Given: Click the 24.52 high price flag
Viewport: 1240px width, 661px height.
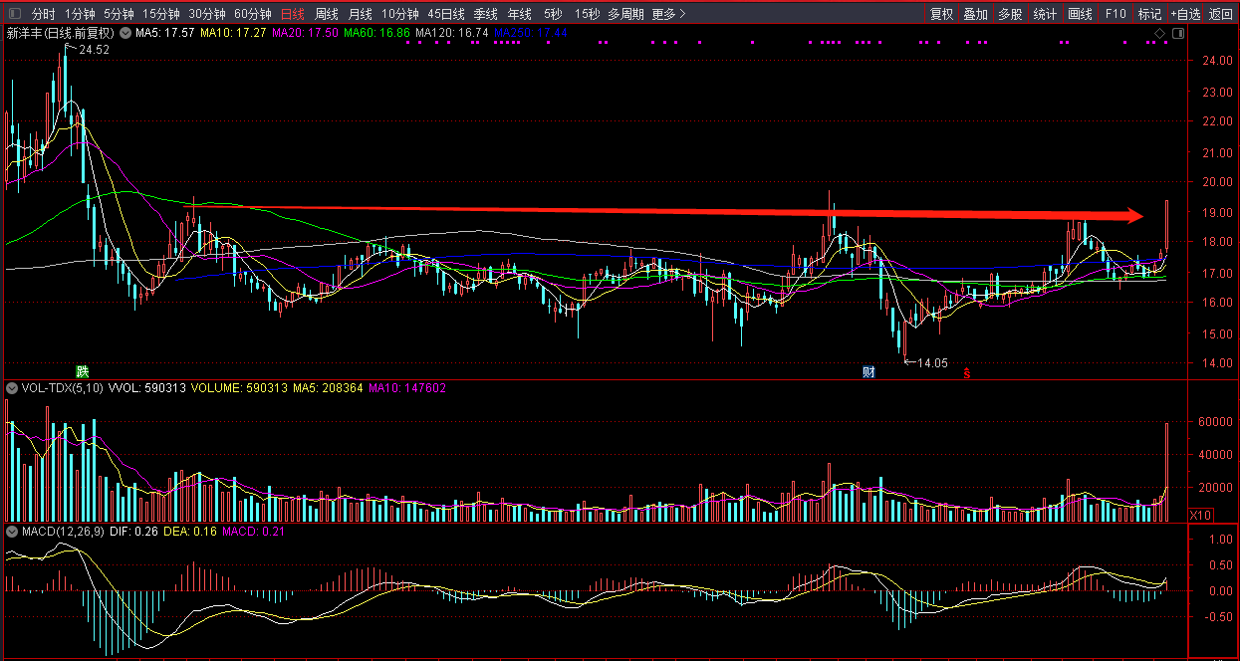Looking at the screenshot, I should click(93, 50).
